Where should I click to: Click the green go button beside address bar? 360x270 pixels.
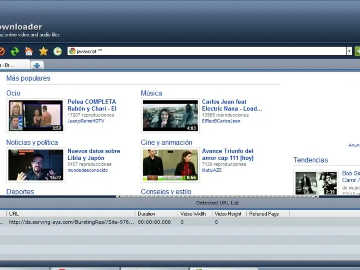click(x=357, y=51)
